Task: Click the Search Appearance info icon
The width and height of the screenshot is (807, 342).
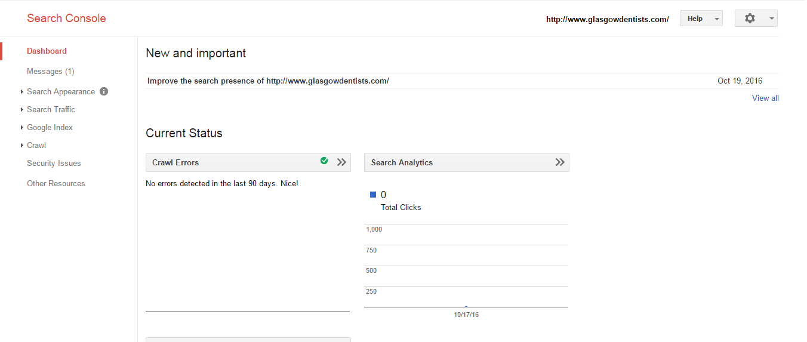Action: click(104, 91)
